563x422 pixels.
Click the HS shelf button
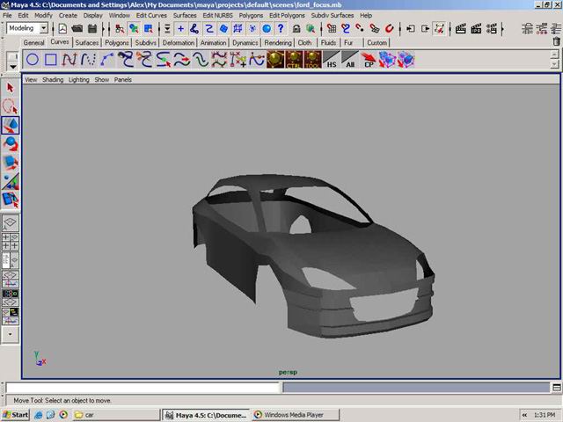[x=332, y=60]
